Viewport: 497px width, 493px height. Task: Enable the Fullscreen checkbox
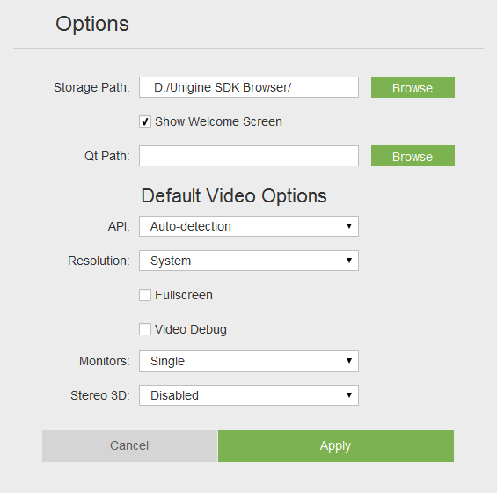click(x=145, y=295)
